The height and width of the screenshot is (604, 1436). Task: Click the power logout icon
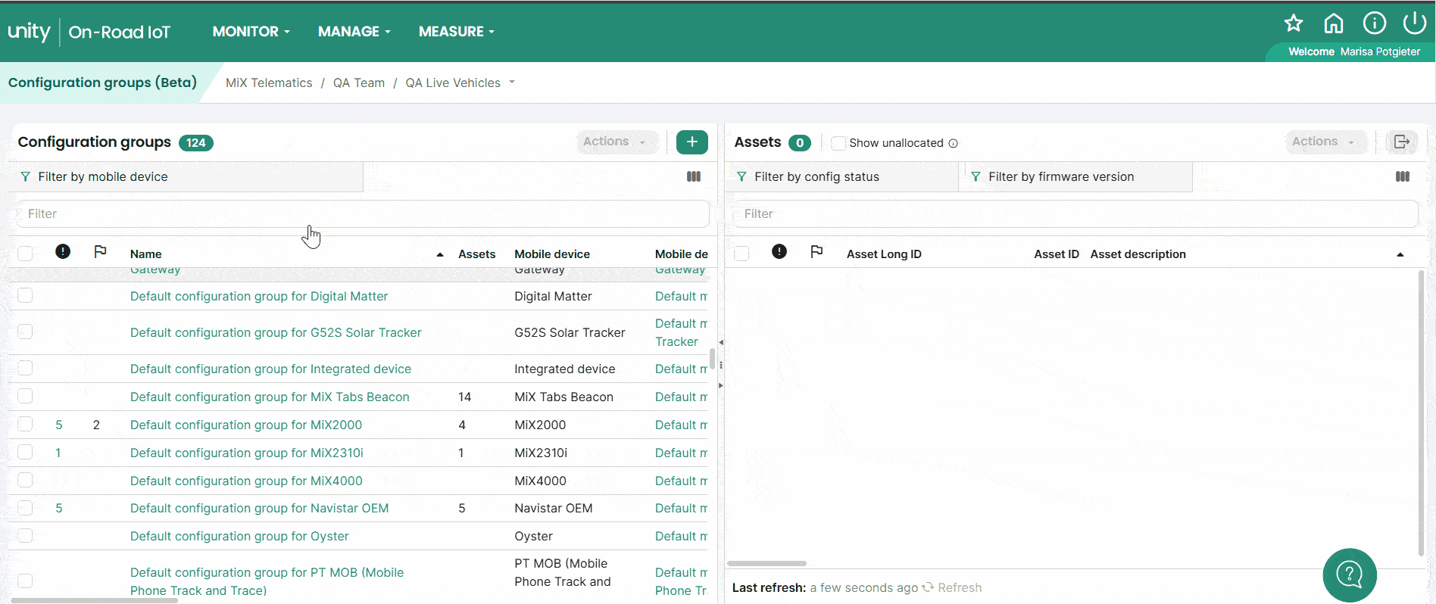click(1414, 23)
